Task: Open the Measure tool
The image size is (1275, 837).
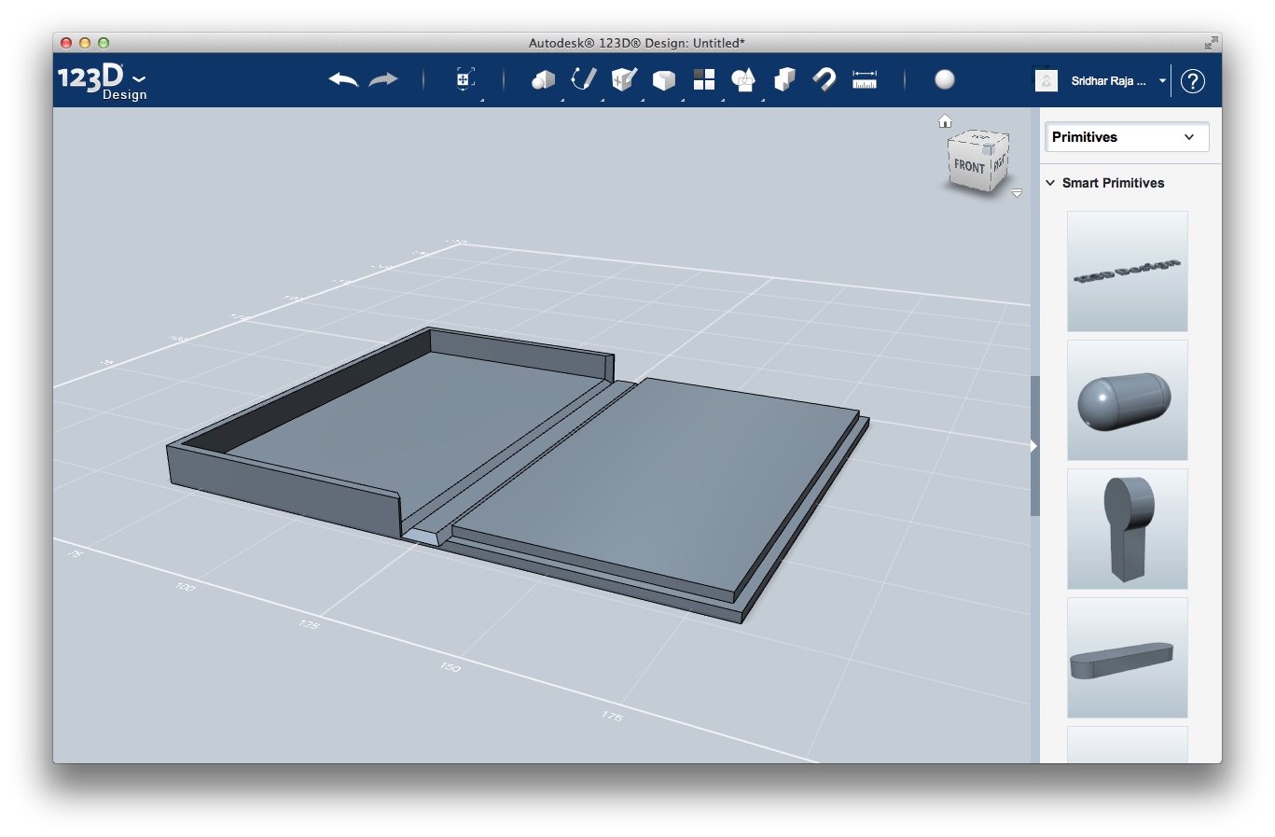Action: click(x=864, y=80)
